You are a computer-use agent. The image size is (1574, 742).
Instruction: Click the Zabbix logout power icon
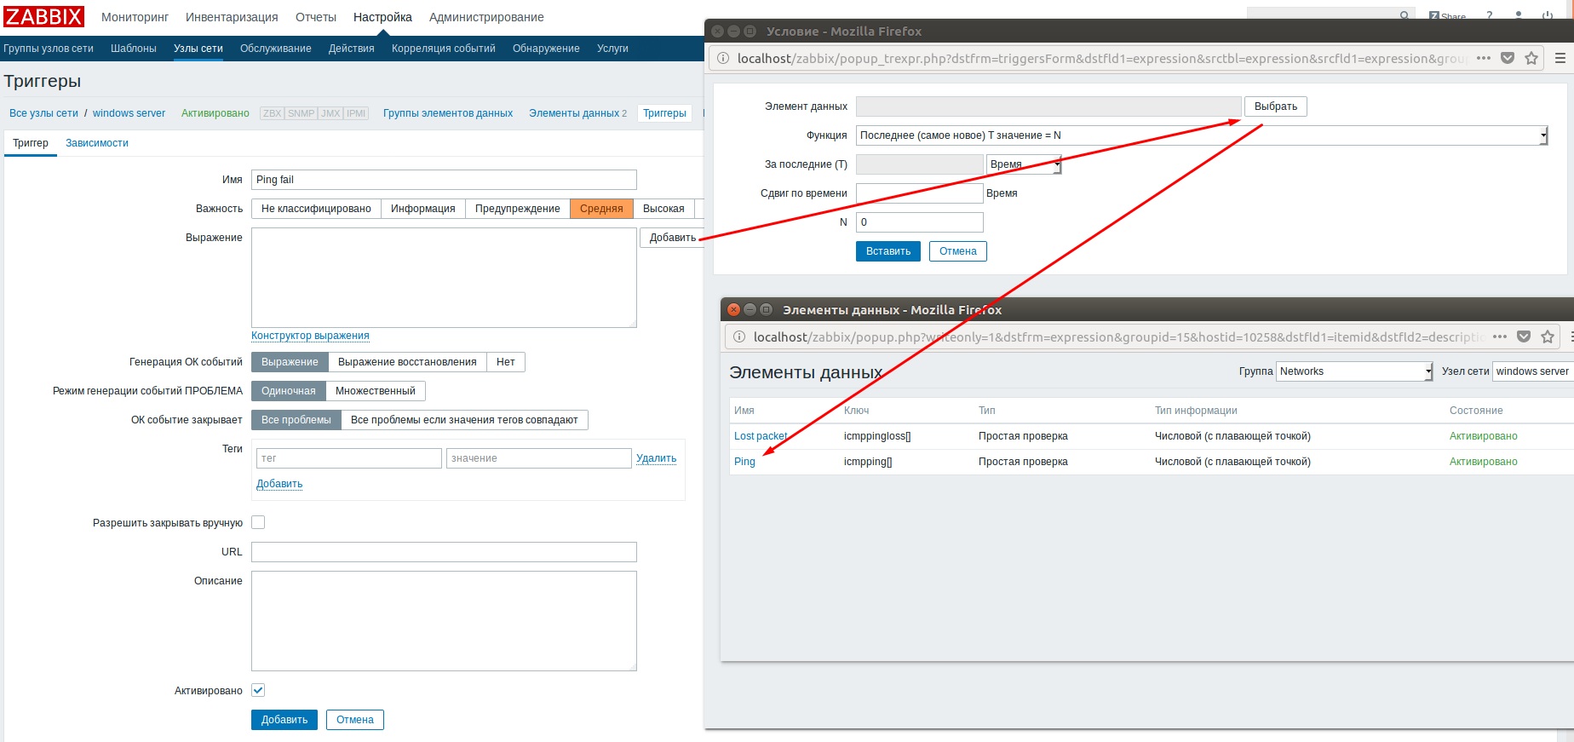(x=1548, y=16)
